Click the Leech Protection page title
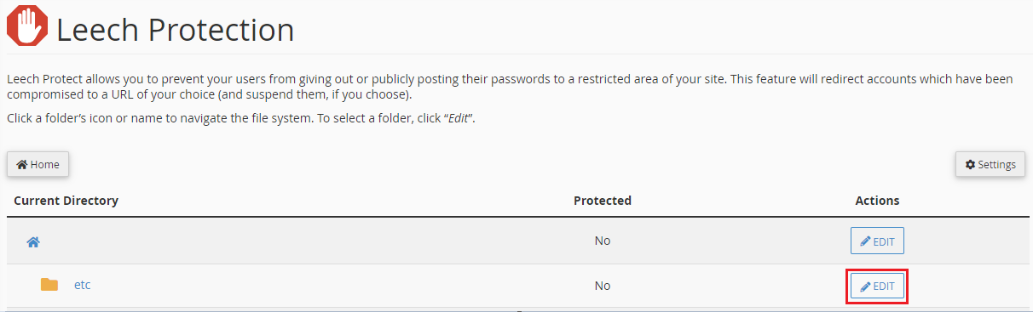1033x312 pixels. coord(175,30)
